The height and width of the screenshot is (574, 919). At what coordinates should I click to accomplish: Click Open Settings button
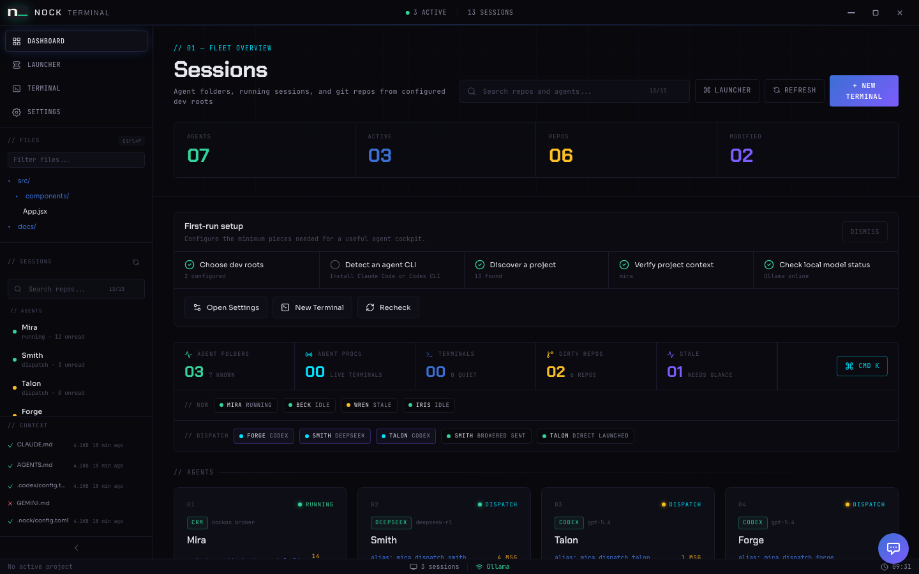pyautogui.click(x=226, y=307)
